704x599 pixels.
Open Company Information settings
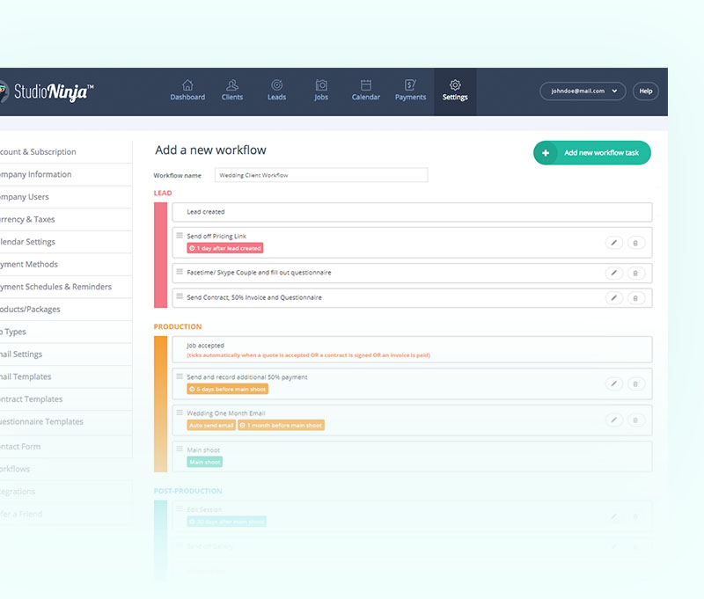pos(66,174)
